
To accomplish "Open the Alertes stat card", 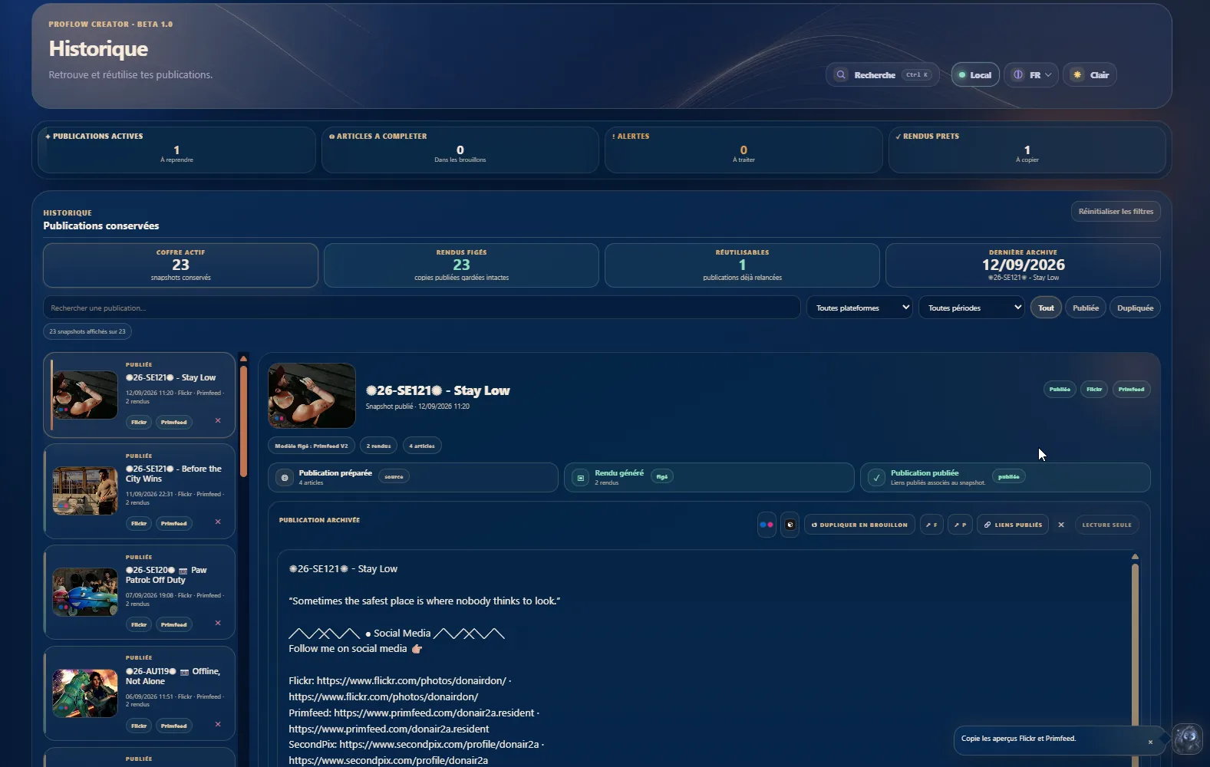I will click(743, 150).
